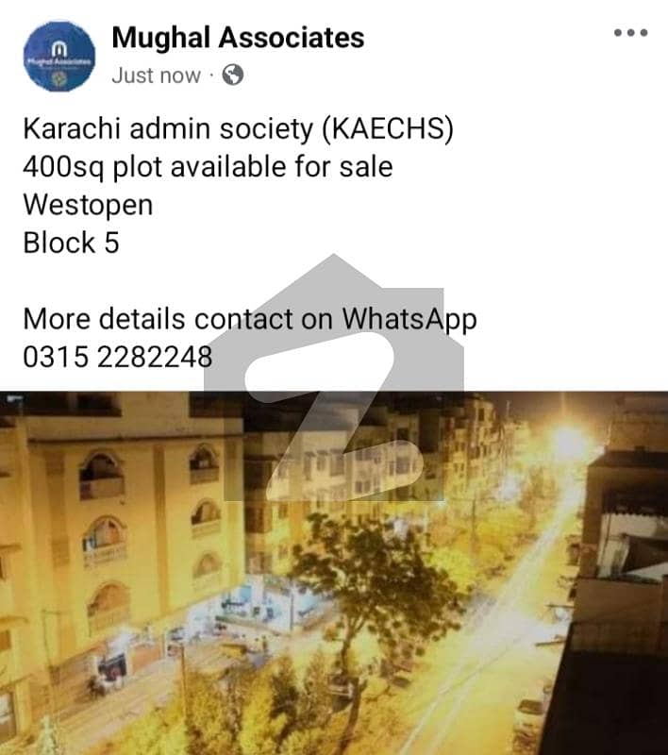Open the Mughal Associates profile picture

click(x=59, y=57)
